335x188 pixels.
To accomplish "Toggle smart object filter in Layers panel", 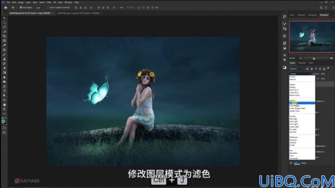I will point(325,69).
